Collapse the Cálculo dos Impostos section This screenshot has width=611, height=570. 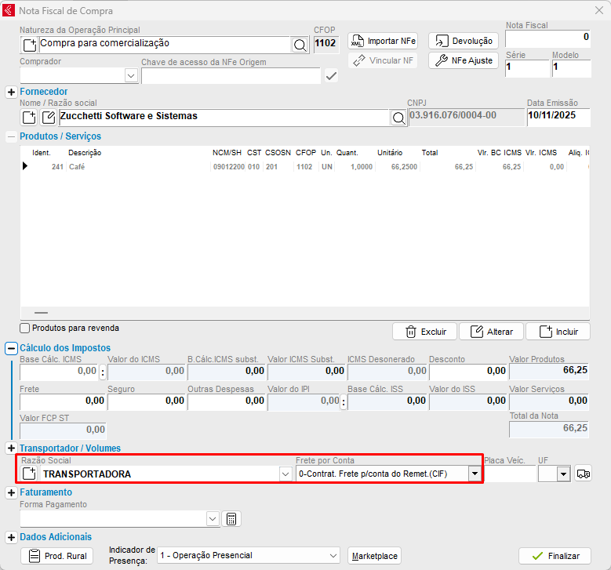pos(12,348)
